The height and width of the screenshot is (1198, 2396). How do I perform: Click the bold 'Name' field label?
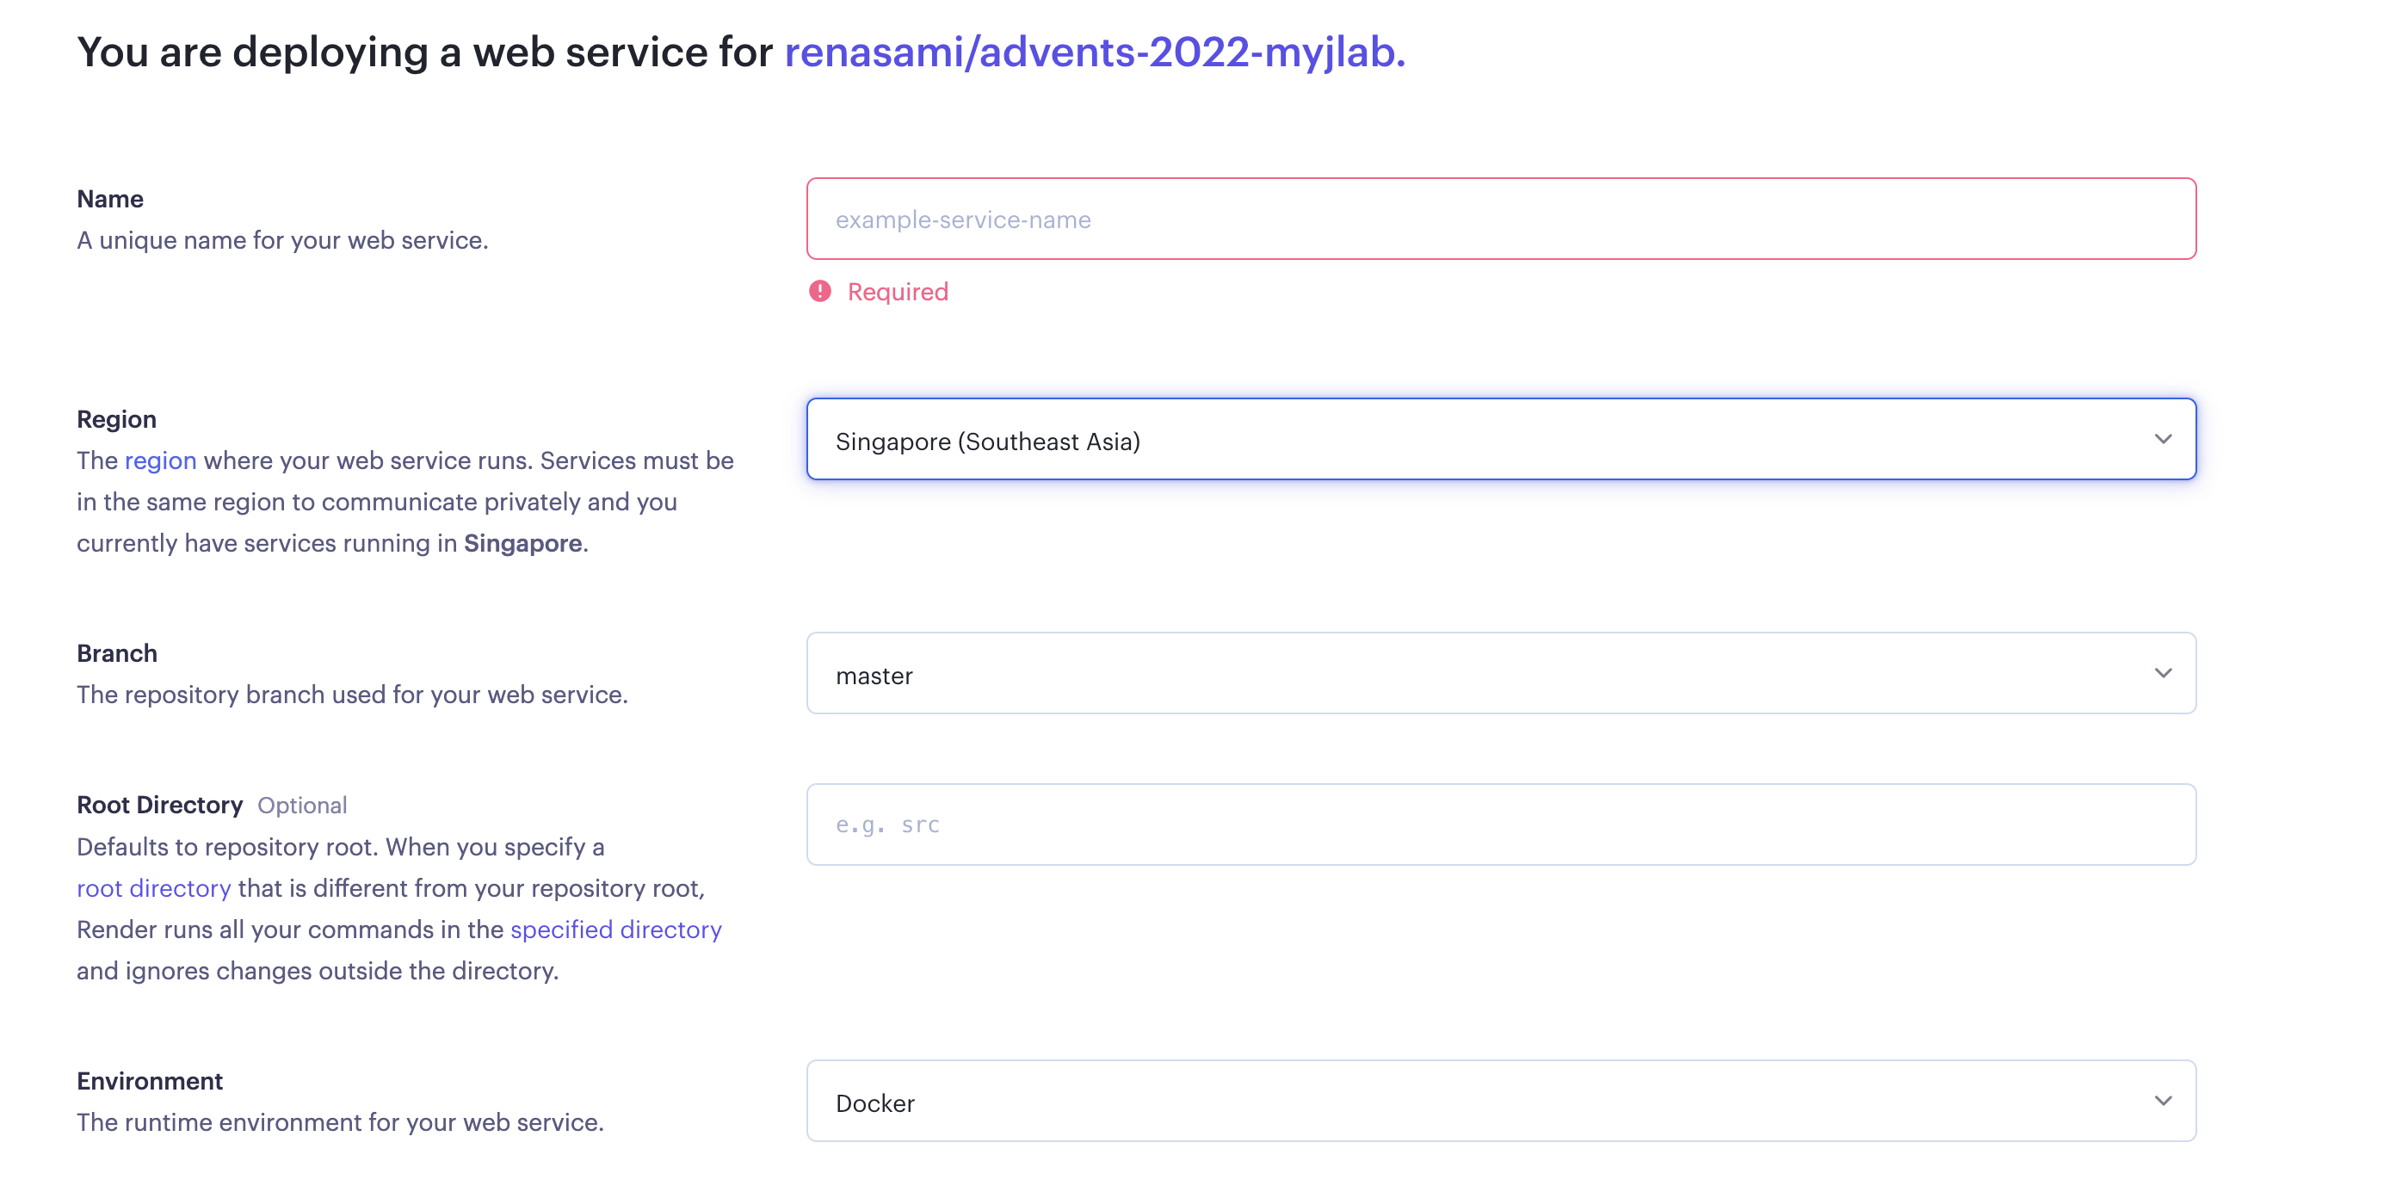[x=110, y=199]
